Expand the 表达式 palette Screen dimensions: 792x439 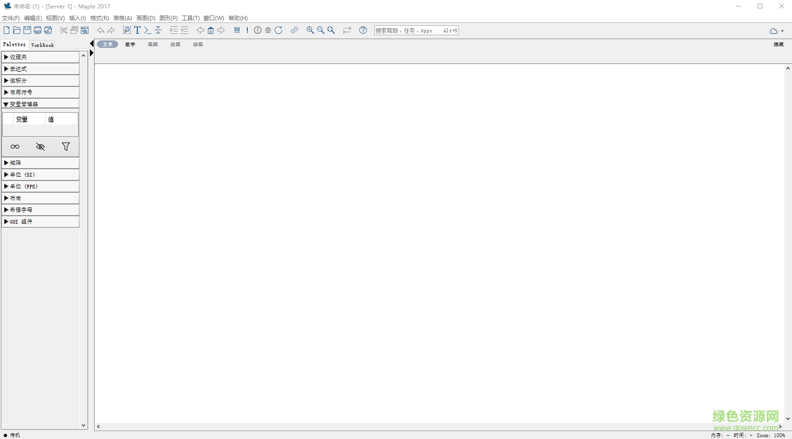click(41, 69)
